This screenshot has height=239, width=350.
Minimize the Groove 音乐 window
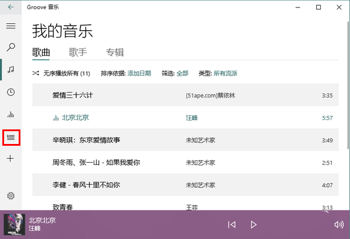(x=297, y=7)
